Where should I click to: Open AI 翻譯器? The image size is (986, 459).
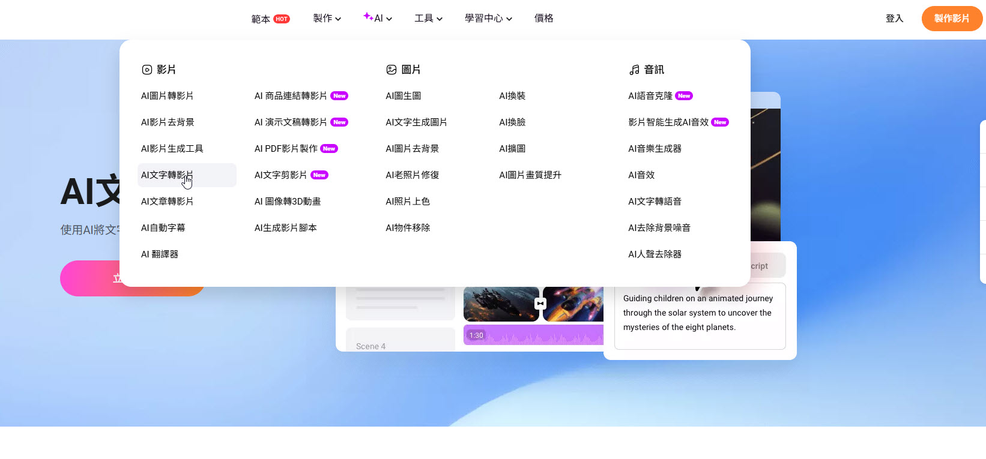pyautogui.click(x=160, y=254)
